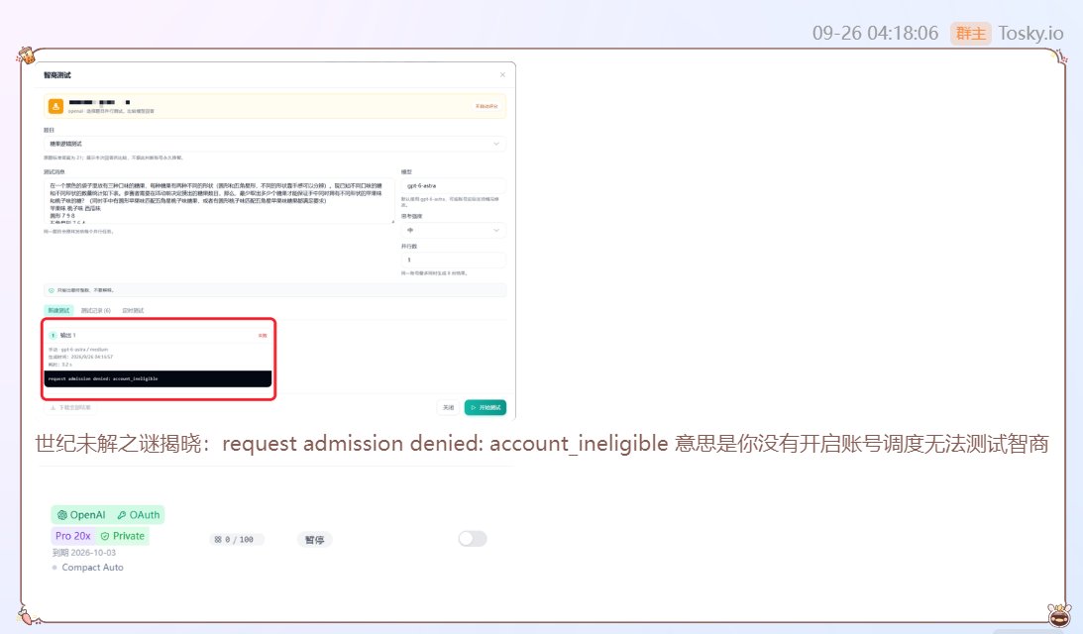Click the Tosky.io sender name
This screenshot has height=634, width=1083.
pyautogui.click(x=1030, y=33)
